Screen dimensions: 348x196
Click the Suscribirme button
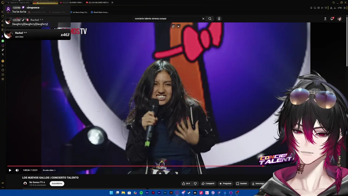click(x=57, y=183)
